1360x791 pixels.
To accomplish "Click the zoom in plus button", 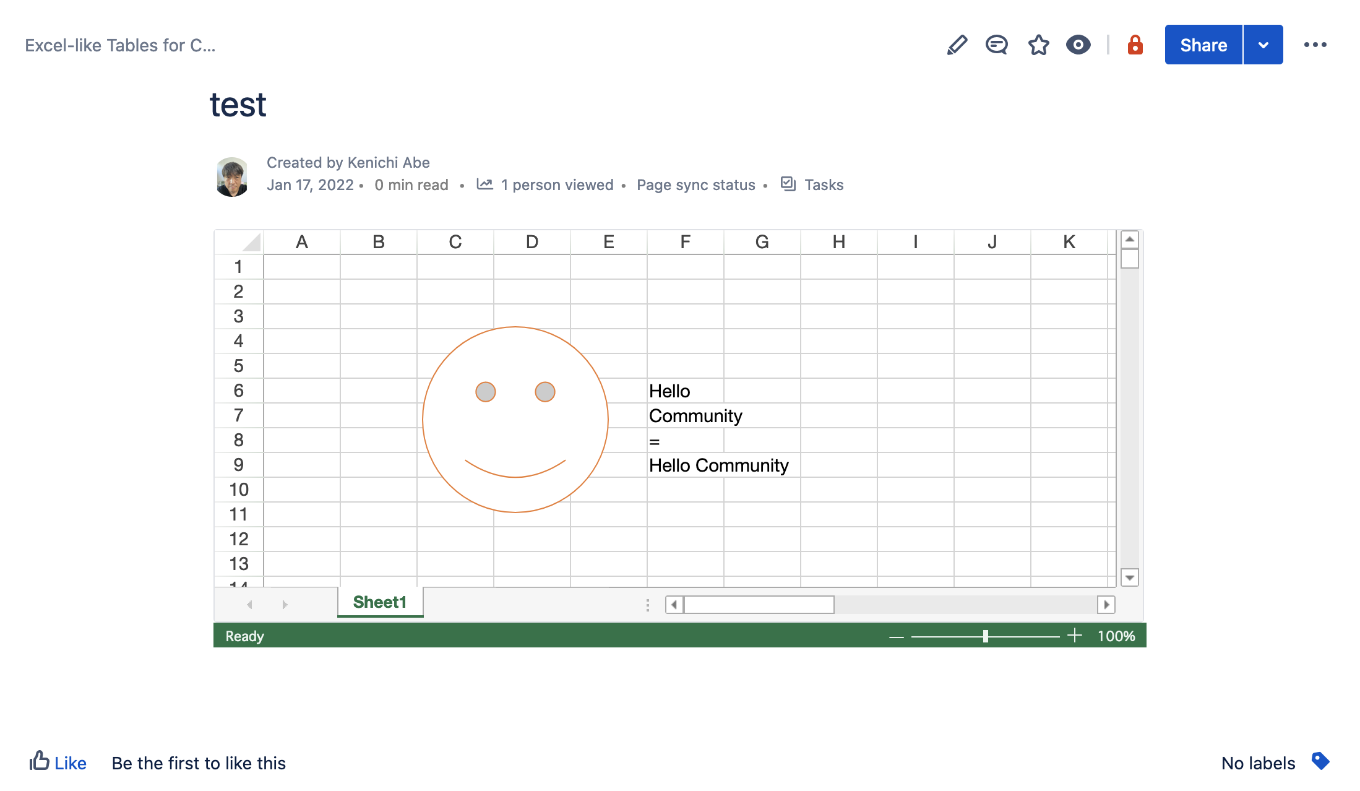I will 1075,636.
